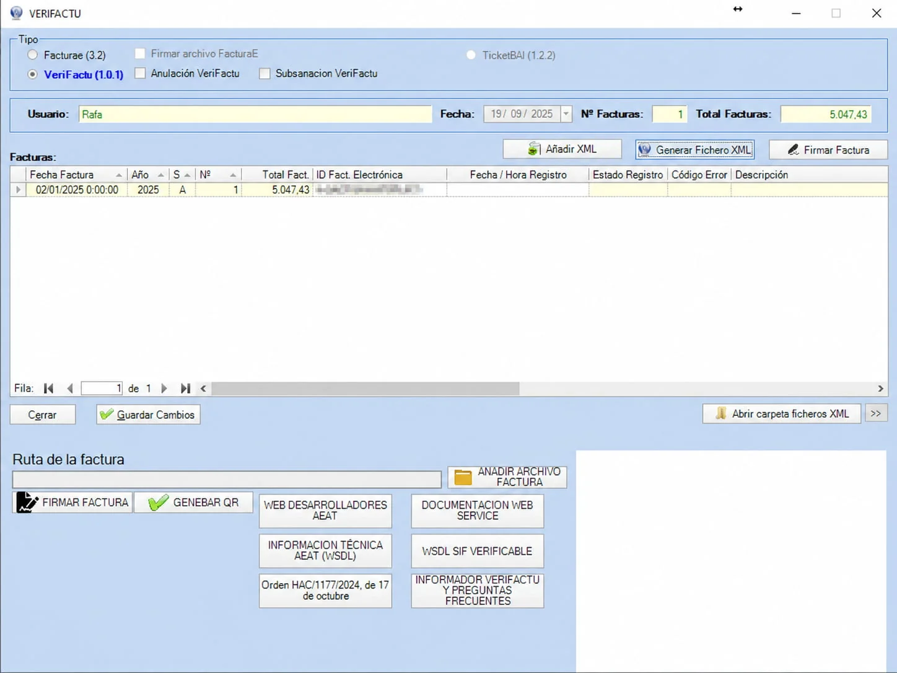Expand panel with the >> button
Image resolution: width=897 pixels, height=673 pixels.
(876, 413)
